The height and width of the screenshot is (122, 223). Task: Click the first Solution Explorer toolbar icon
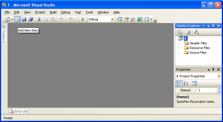pyautogui.click(x=180, y=32)
